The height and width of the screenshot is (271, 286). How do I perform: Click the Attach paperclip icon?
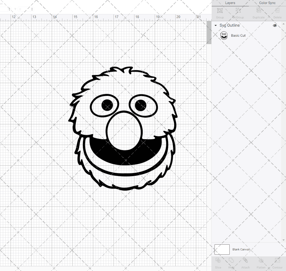245,260
